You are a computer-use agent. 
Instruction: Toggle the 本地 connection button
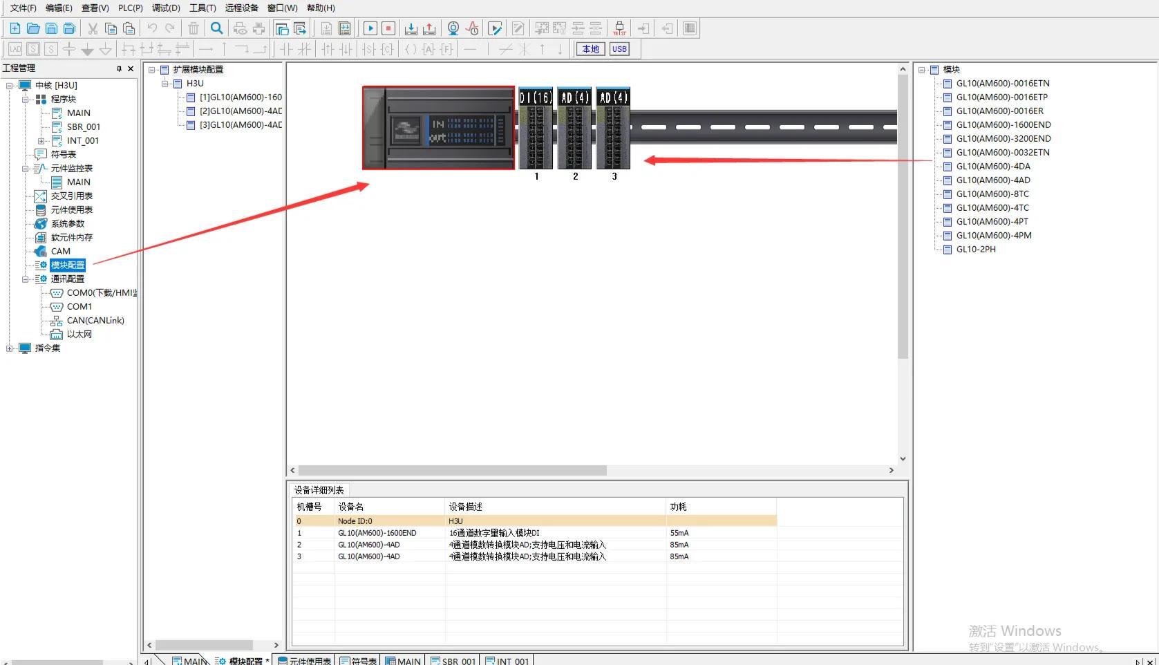(x=590, y=49)
